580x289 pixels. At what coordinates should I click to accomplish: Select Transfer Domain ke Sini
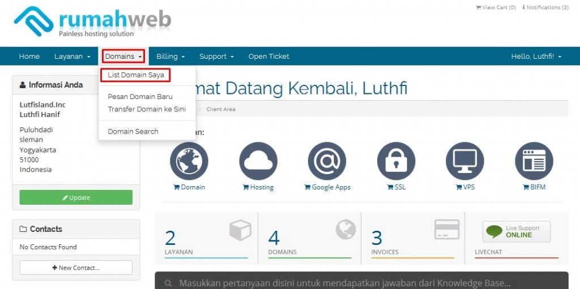pos(147,109)
